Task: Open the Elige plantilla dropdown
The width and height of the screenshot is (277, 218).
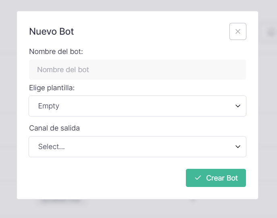Action: point(137,106)
